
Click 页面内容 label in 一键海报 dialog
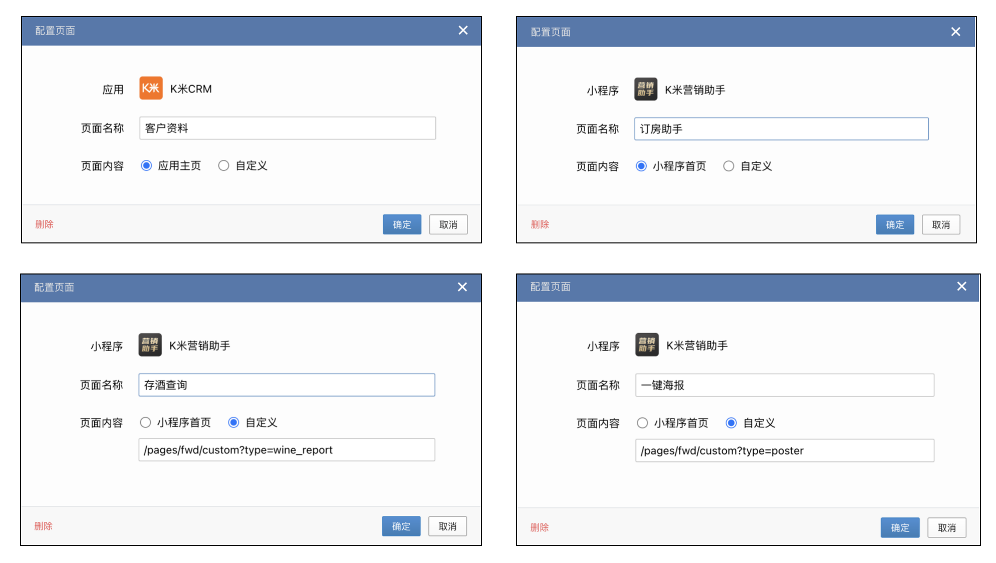(x=598, y=423)
